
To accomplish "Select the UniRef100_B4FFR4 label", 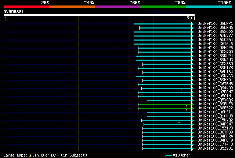I will click(215, 136).
